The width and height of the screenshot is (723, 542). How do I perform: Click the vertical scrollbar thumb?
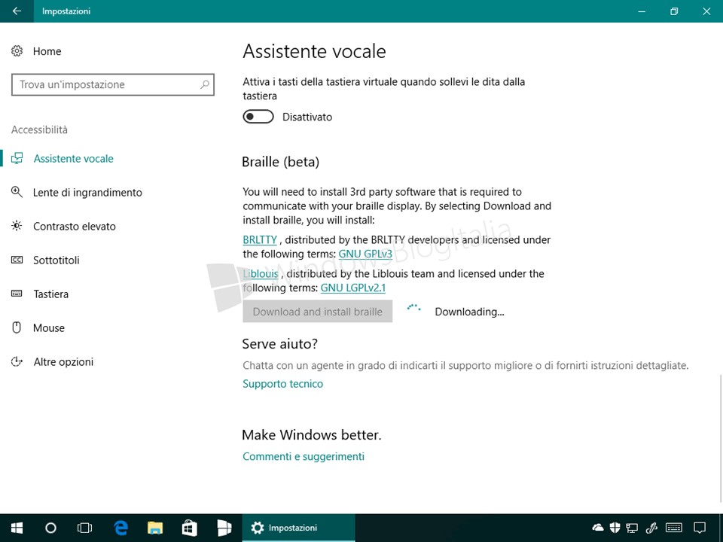[721, 438]
